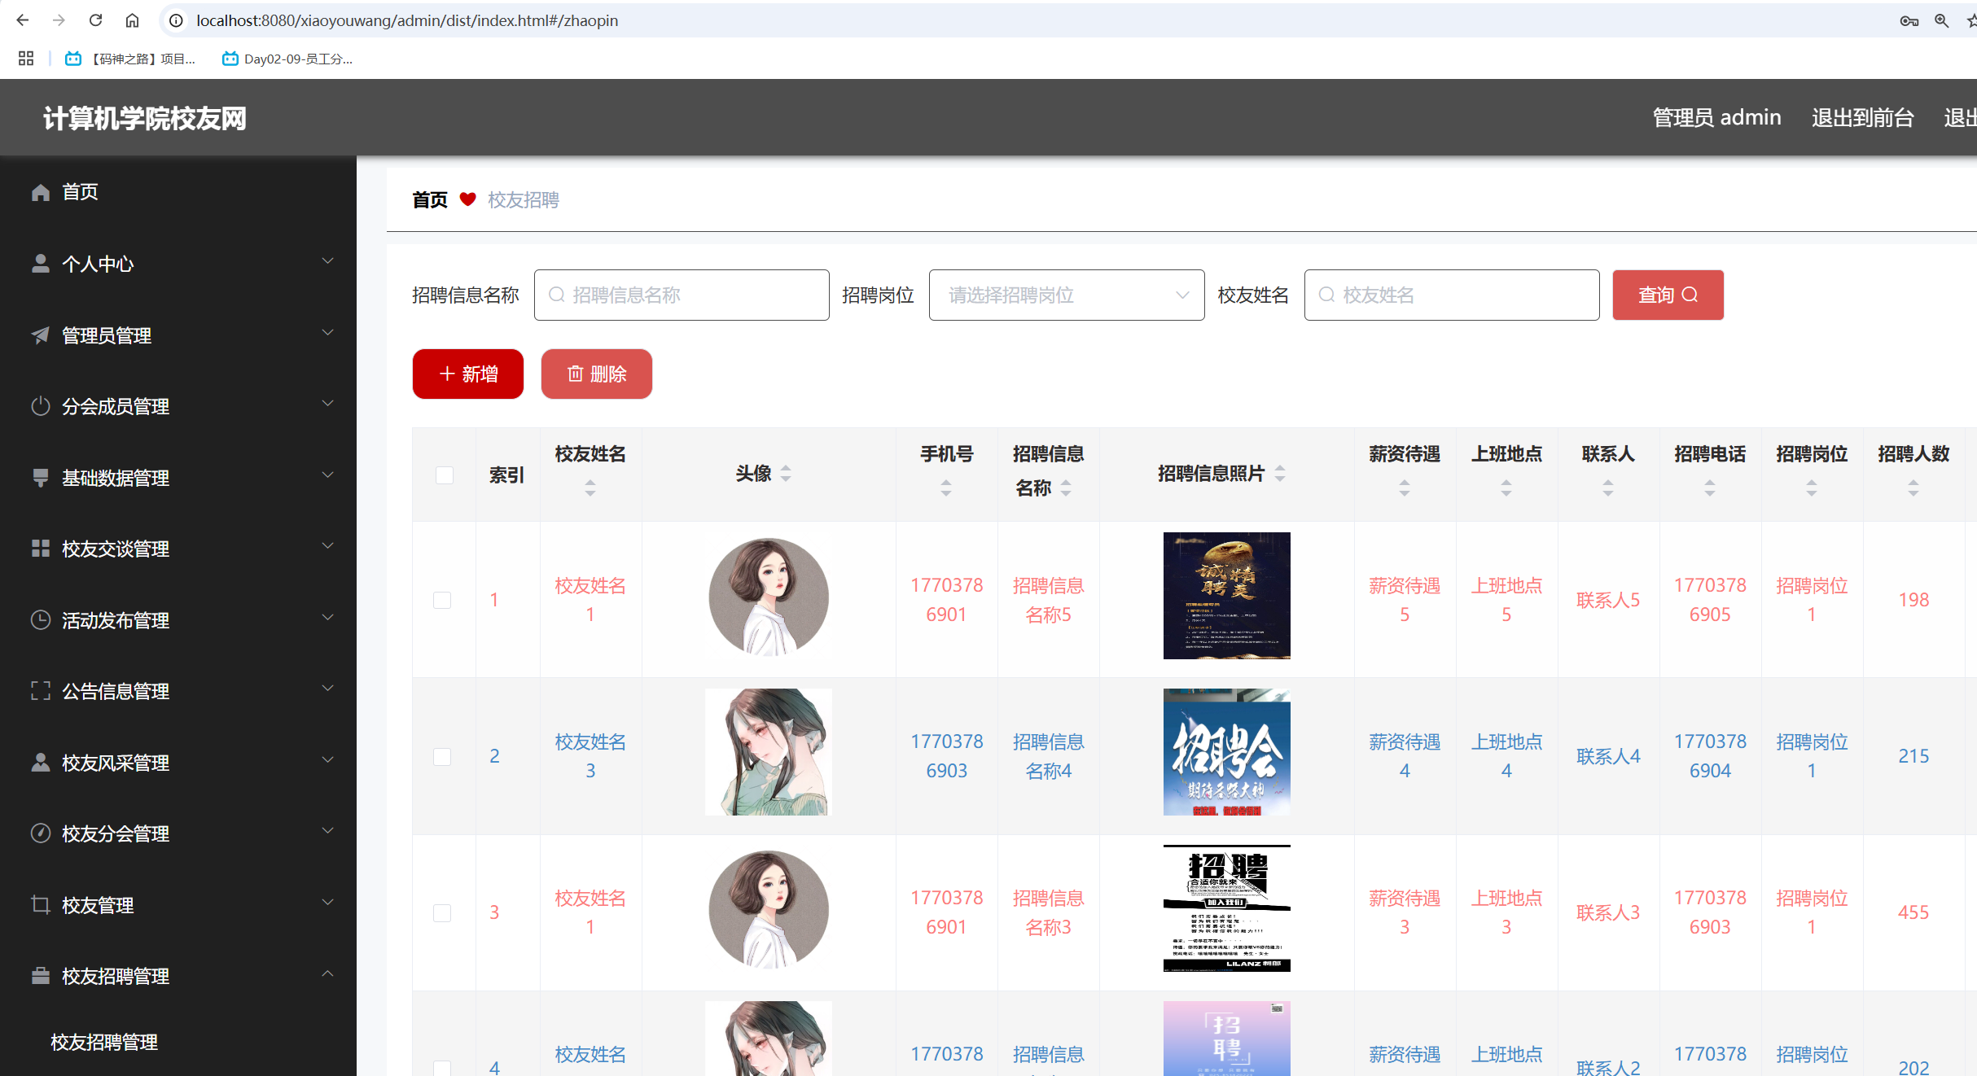Click the 删除 delete button
Viewport: 1977px width, 1076px height.
(x=597, y=374)
